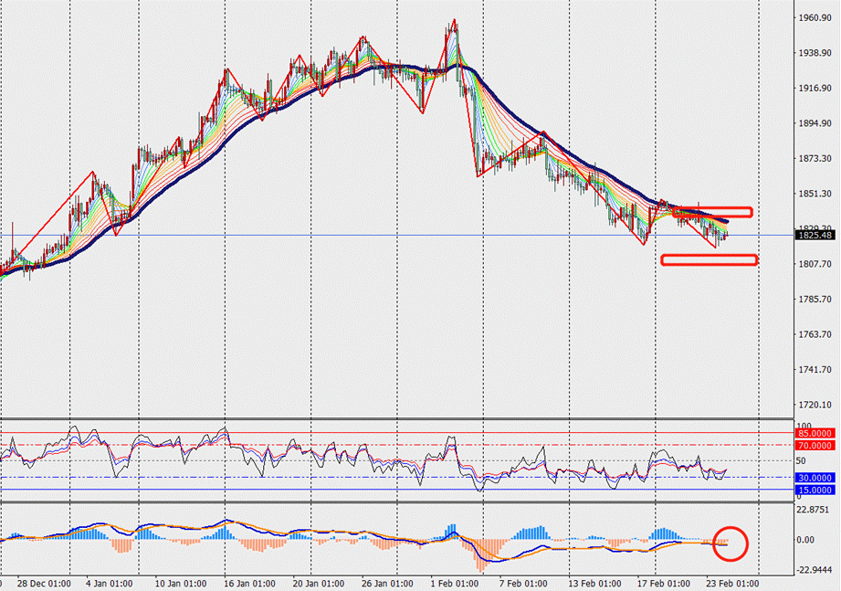841x591 pixels.
Task: Click the 22.8751 MACD scale label
Action: click(815, 511)
